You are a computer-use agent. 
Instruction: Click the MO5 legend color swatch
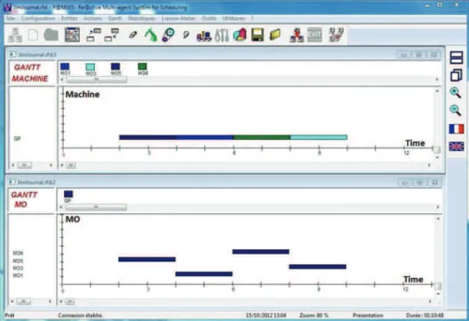pos(116,66)
